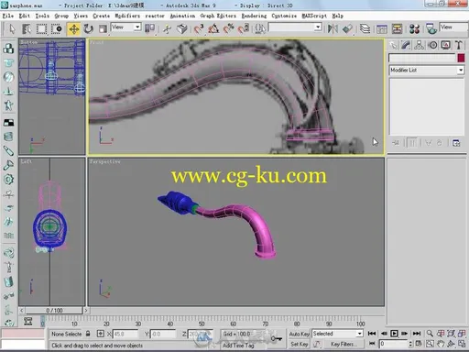Go to the start frame
The height and width of the screenshot is (352, 469).
click(x=372, y=334)
